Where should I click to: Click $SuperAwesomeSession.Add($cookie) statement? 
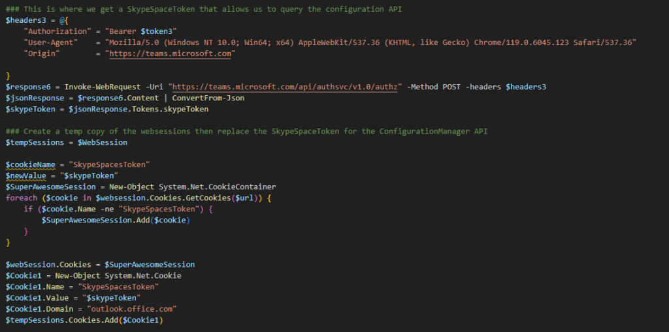coord(116,220)
